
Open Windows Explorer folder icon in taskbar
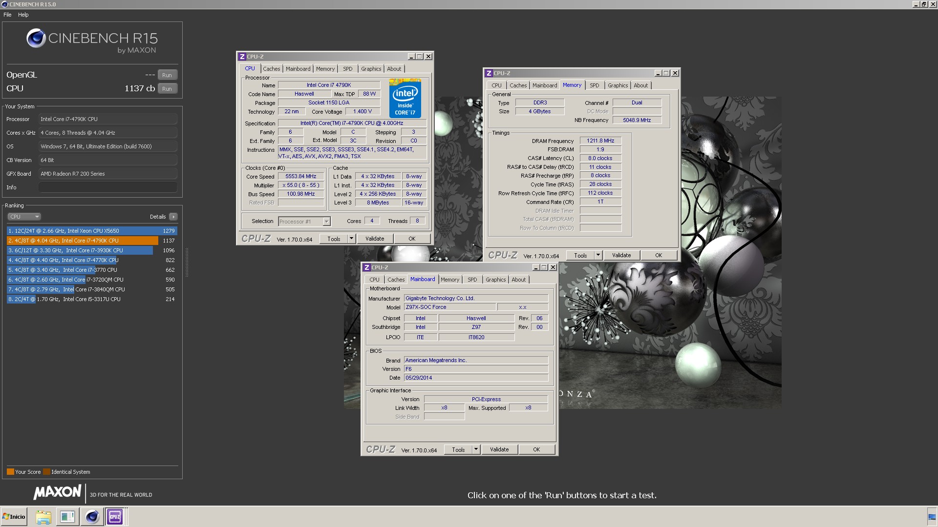[43, 517]
